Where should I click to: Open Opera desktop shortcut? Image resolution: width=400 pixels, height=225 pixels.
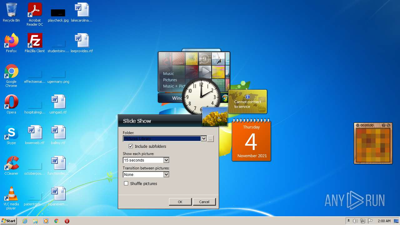pos(11,104)
